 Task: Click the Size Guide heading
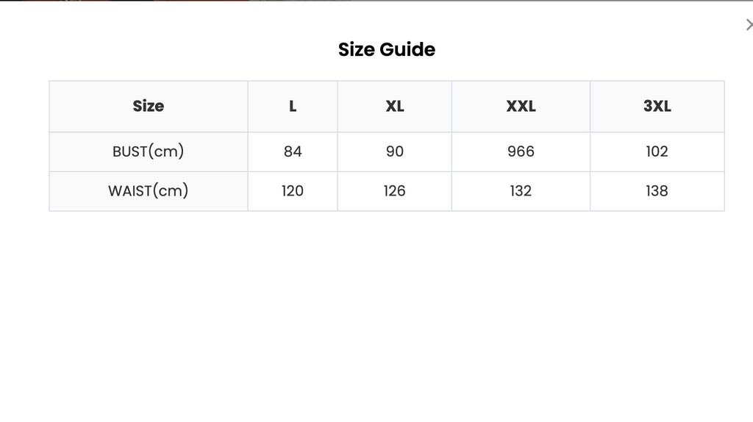387,49
